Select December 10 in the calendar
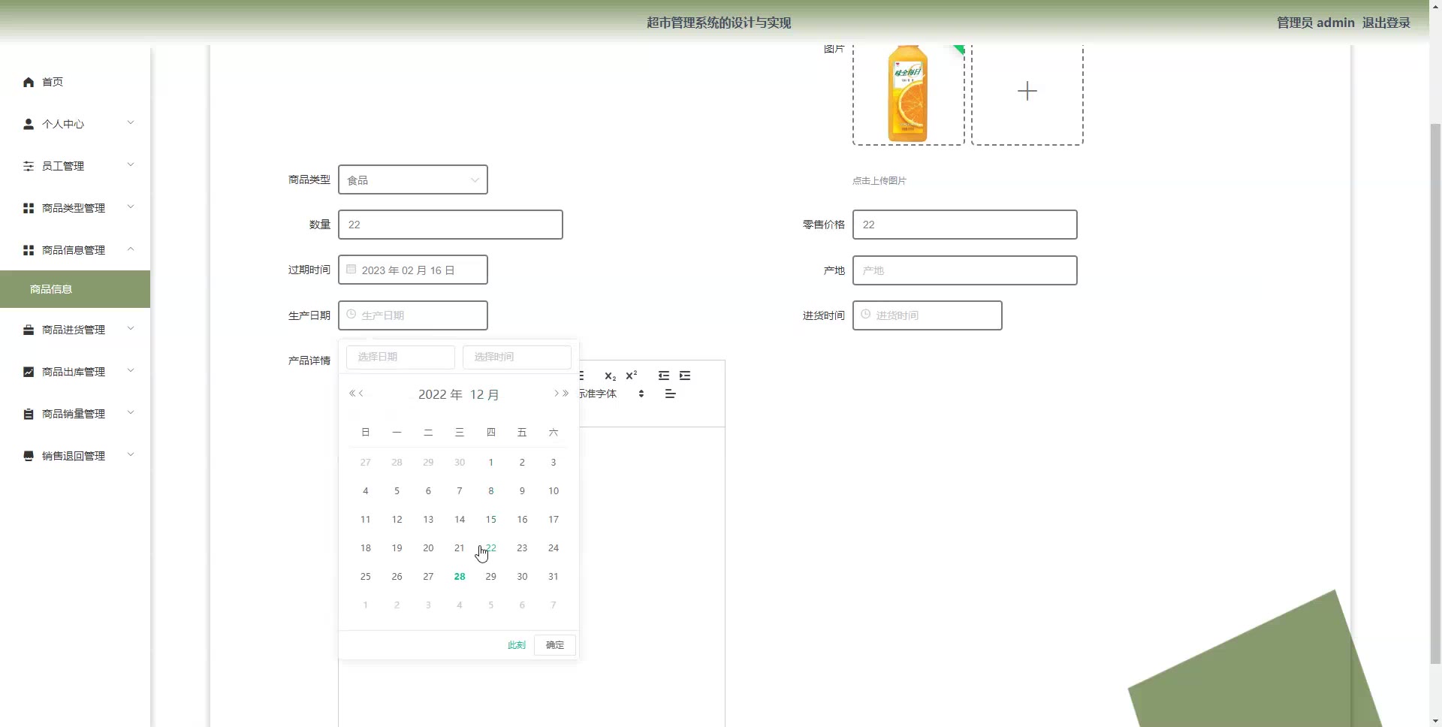 click(x=554, y=491)
